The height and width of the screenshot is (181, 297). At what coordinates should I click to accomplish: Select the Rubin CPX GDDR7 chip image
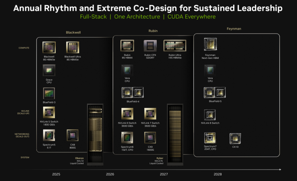point(150,46)
